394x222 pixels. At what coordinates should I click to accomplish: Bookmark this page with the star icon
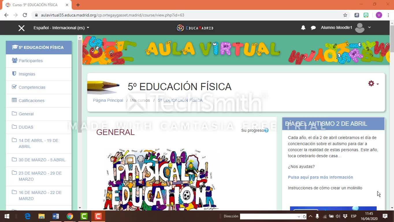[345, 15]
